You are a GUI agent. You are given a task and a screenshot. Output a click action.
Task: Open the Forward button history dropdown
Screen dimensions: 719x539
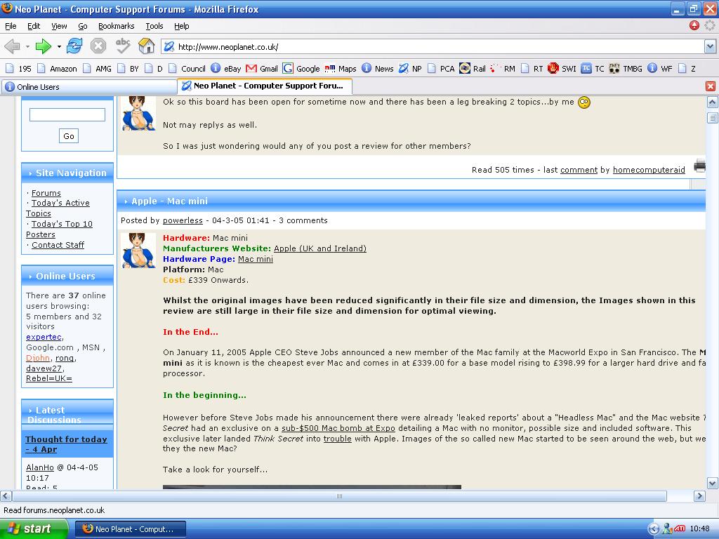point(59,46)
